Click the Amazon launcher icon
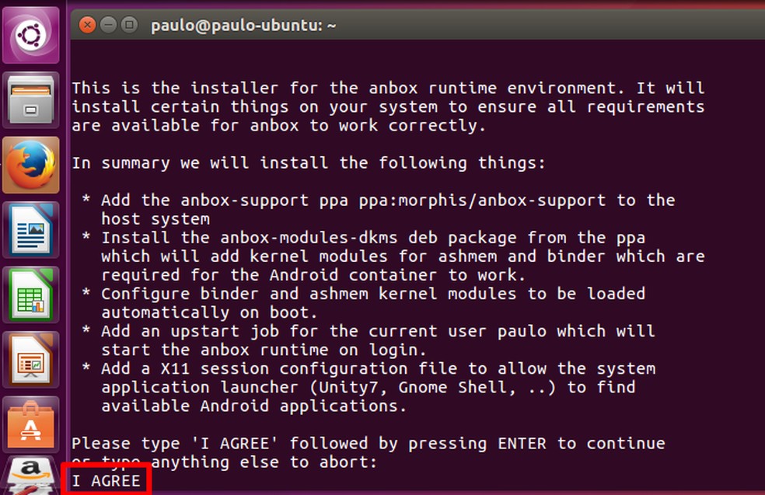Image resolution: width=765 pixels, height=495 pixels. [30, 476]
